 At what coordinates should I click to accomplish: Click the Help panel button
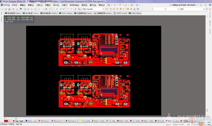(x=188, y=125)
